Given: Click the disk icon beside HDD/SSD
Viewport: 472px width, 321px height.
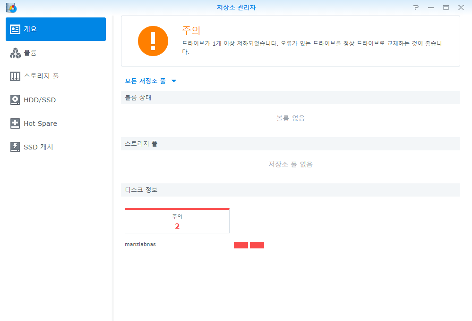Looking at the screenshot, I should coord(15,100).
